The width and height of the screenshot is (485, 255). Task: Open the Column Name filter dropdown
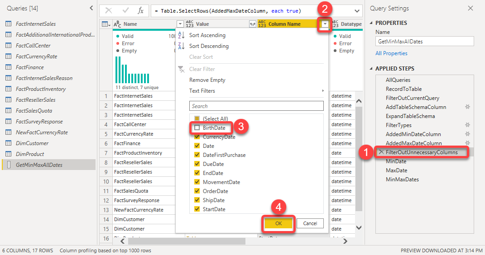(325, 24)
